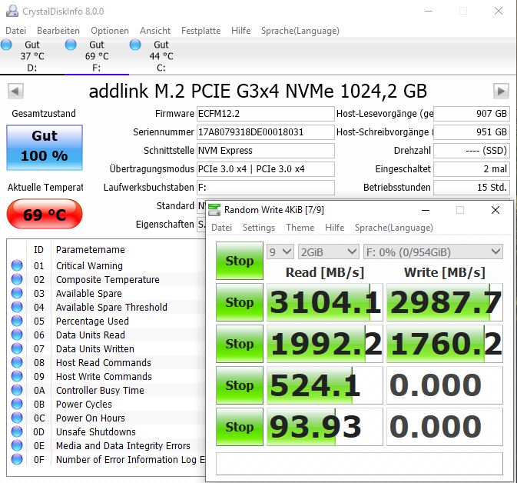Click the 524.1 read result bar
This screenshot has height=483, width=517.
click(325, 385)
